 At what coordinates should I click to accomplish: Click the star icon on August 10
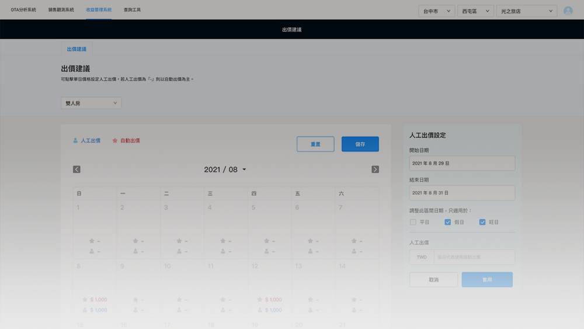179,300
